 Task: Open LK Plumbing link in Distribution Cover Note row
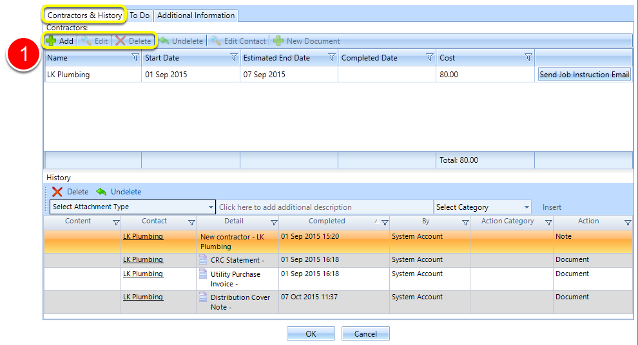[x=143, y=297]
